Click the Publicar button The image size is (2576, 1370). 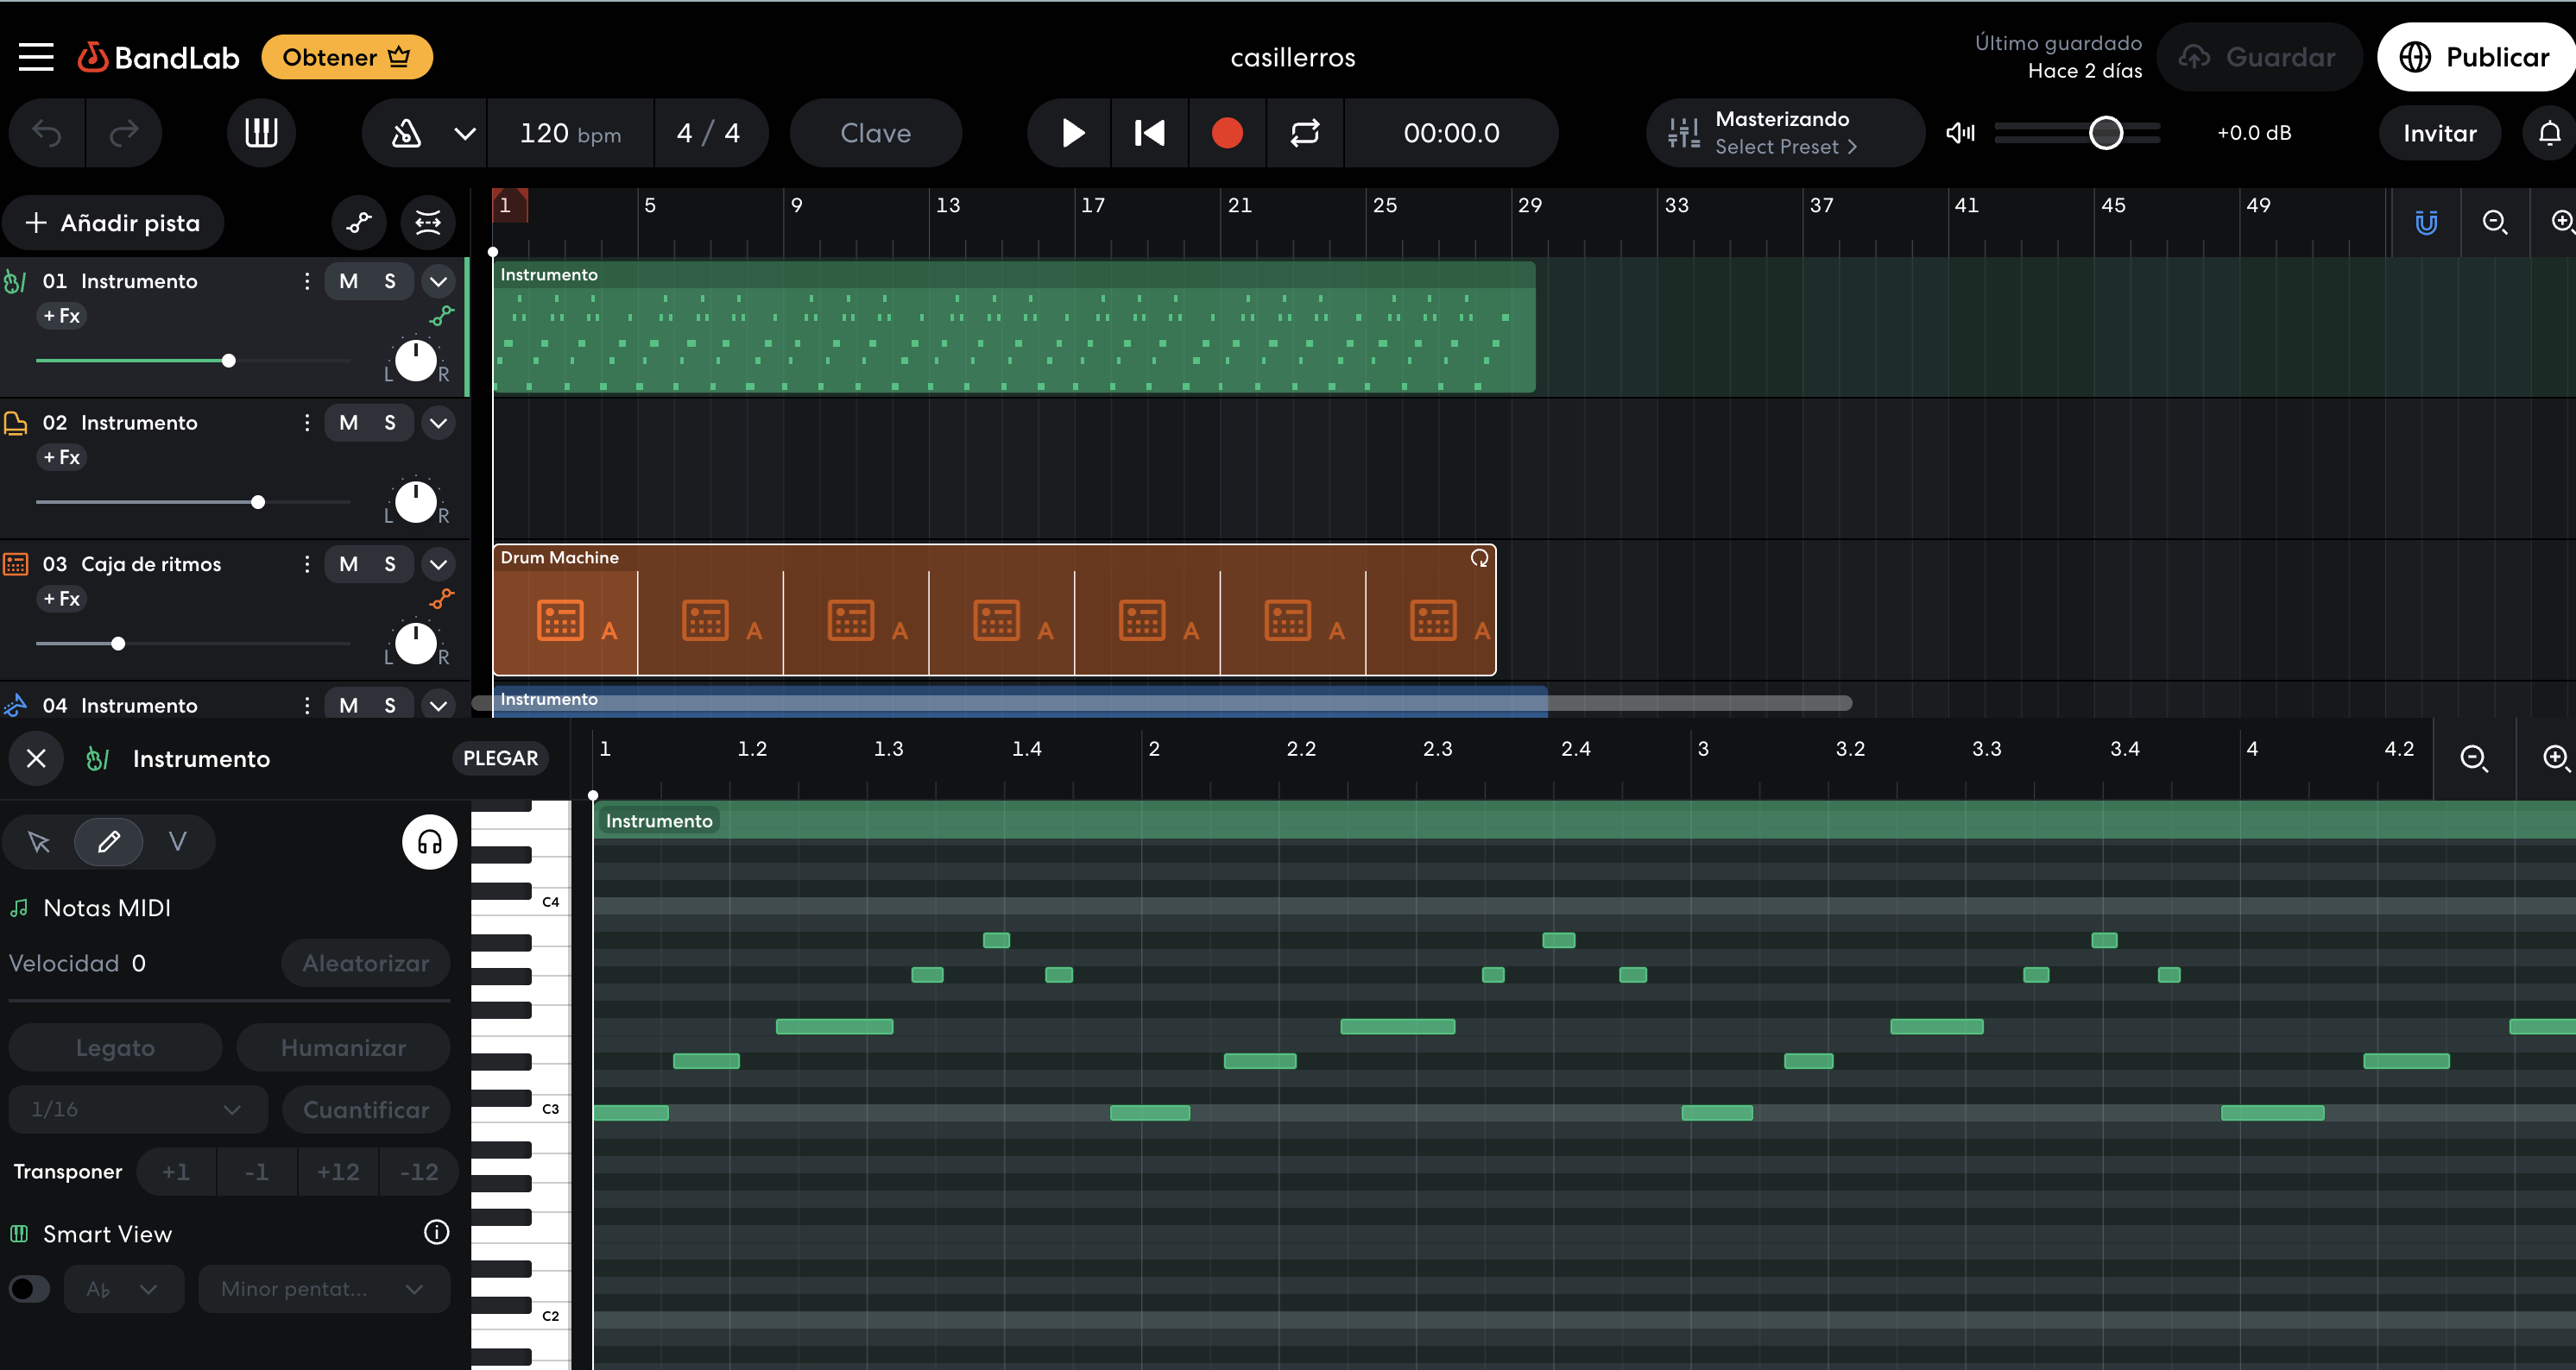click(x=2476, y=57)
